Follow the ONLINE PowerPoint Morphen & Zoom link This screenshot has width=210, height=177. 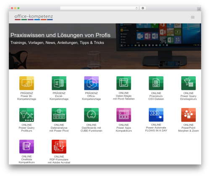click(x=188, y=128)
